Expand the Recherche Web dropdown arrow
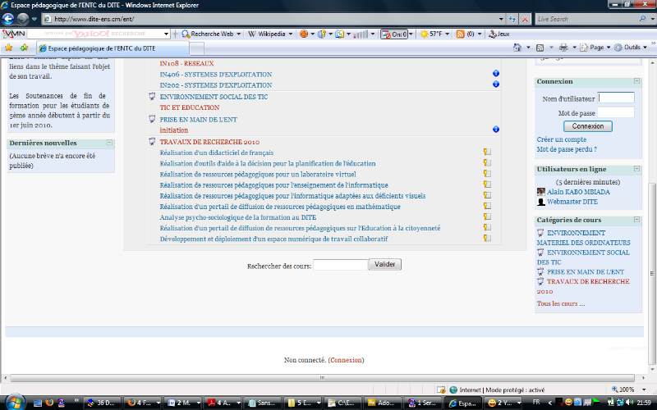Viewport: 657px width, 410px height. coord(239,34)
